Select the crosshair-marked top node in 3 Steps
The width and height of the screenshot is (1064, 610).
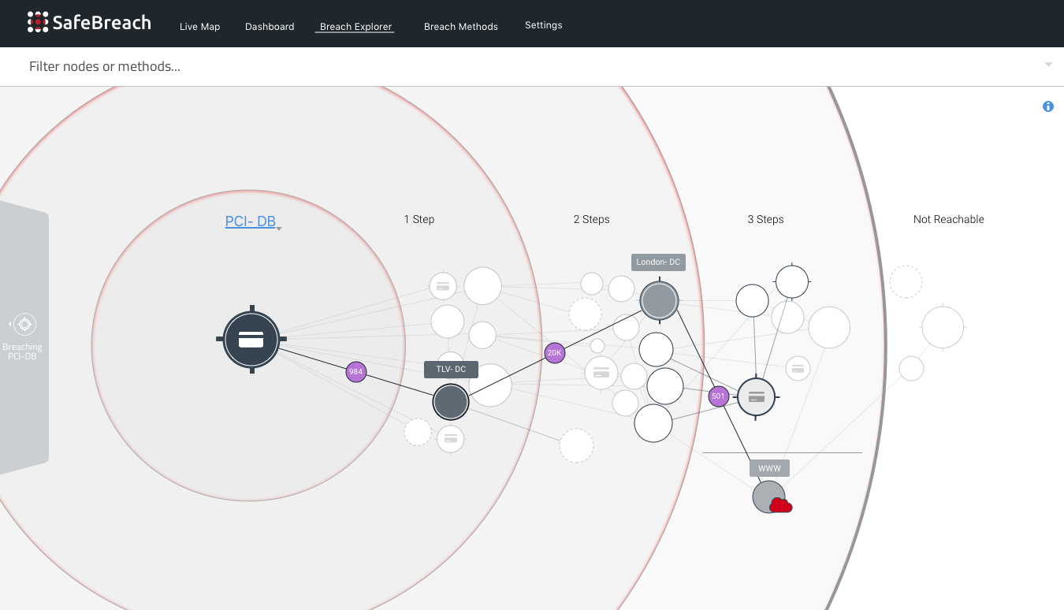click(x=792, y=281)
